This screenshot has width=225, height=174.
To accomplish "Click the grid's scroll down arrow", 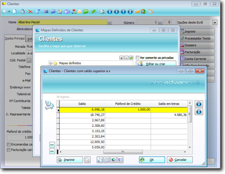I will tap(190, 147).
